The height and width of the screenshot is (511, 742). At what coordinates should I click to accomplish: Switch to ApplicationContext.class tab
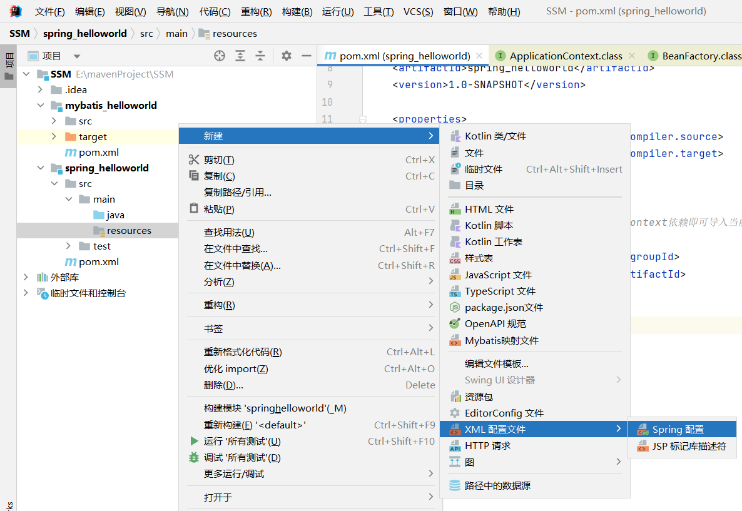pos(566,56)
